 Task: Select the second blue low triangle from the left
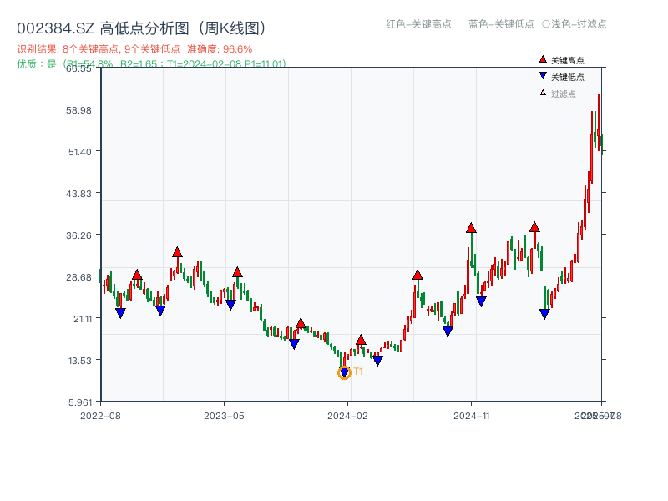(x=160, y=311)
